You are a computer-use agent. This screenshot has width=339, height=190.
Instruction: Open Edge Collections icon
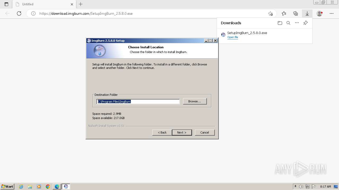point(296,13)
